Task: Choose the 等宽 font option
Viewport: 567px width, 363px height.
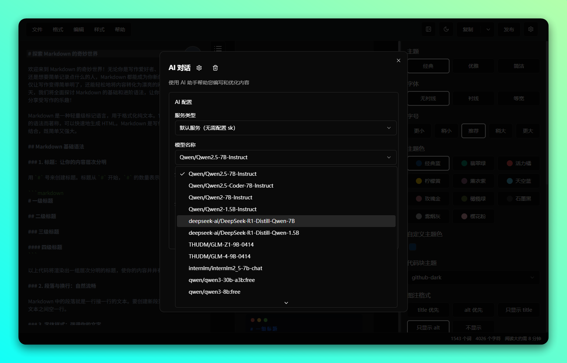Action: click(x=519, y=98)
